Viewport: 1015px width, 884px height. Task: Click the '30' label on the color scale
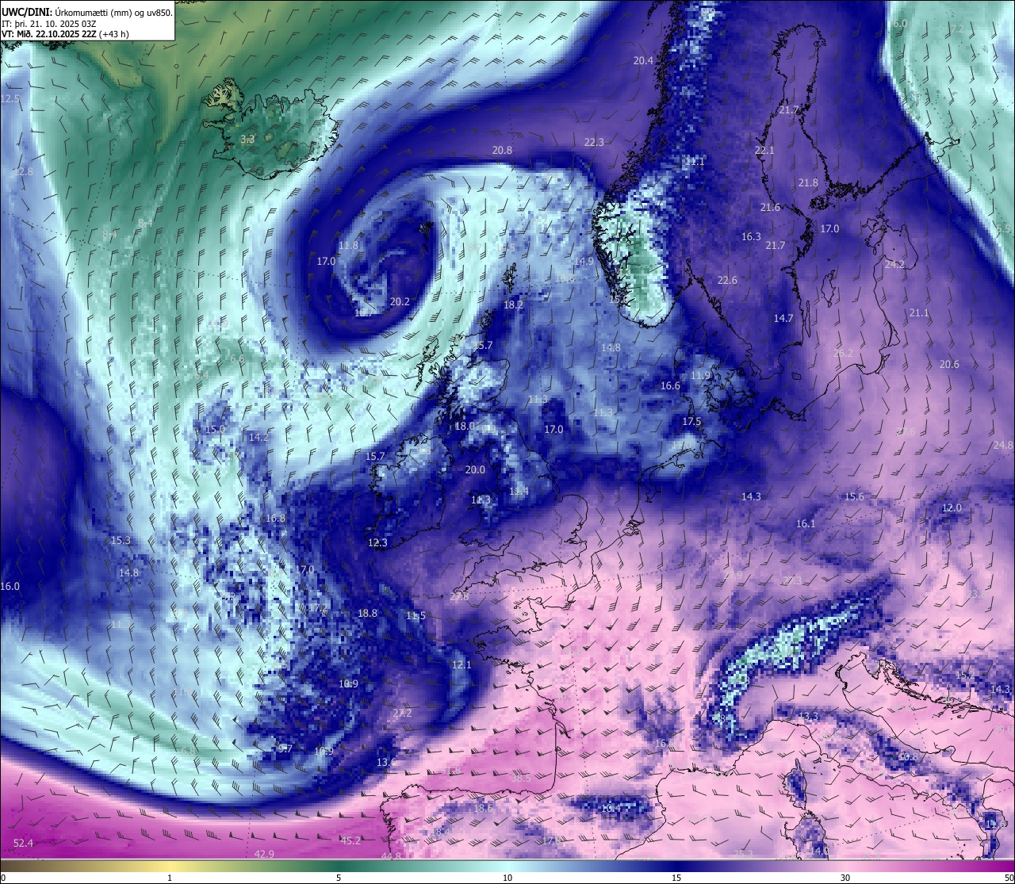pos(845,878)
